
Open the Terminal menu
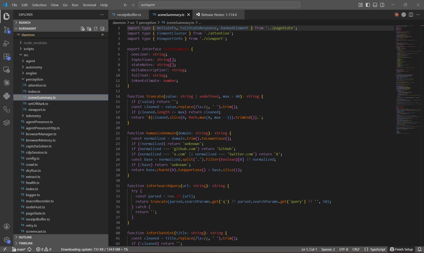click(x=89, y=5)
